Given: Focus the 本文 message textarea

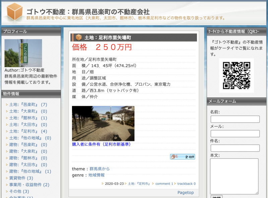Looking at the screenshot, I should point(234,176).
